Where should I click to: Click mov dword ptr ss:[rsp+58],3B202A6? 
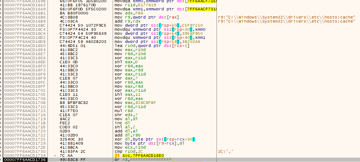(157, 41)
